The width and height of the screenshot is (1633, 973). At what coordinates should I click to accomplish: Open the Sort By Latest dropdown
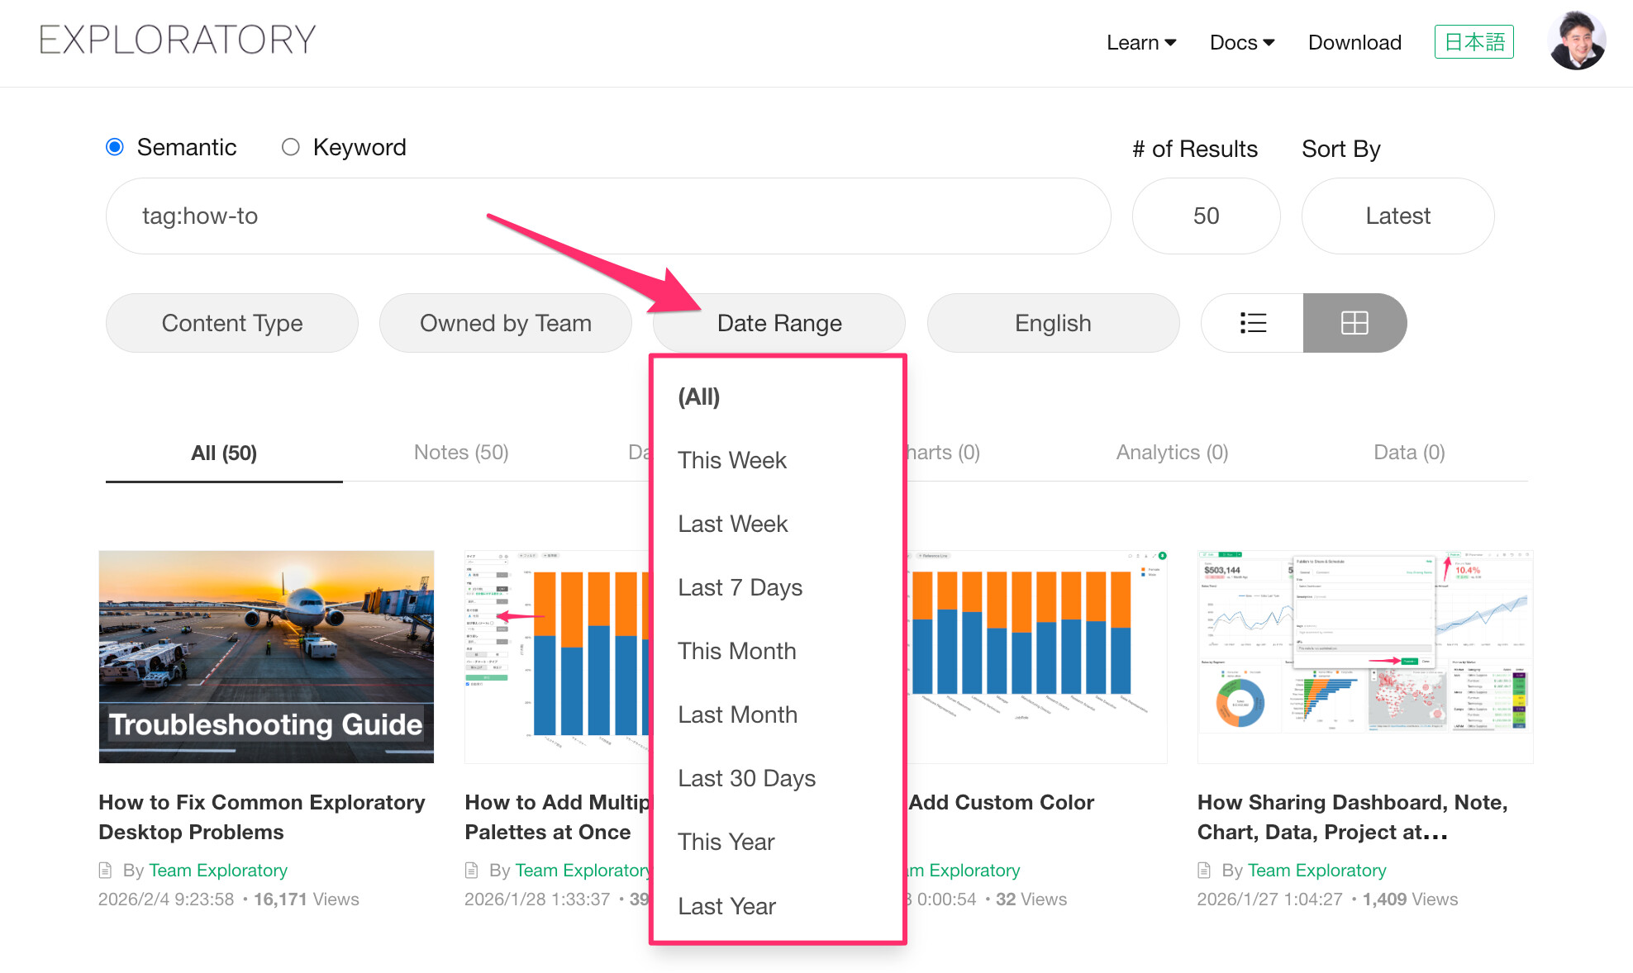pyautogui.click(x=1397, y=216)
